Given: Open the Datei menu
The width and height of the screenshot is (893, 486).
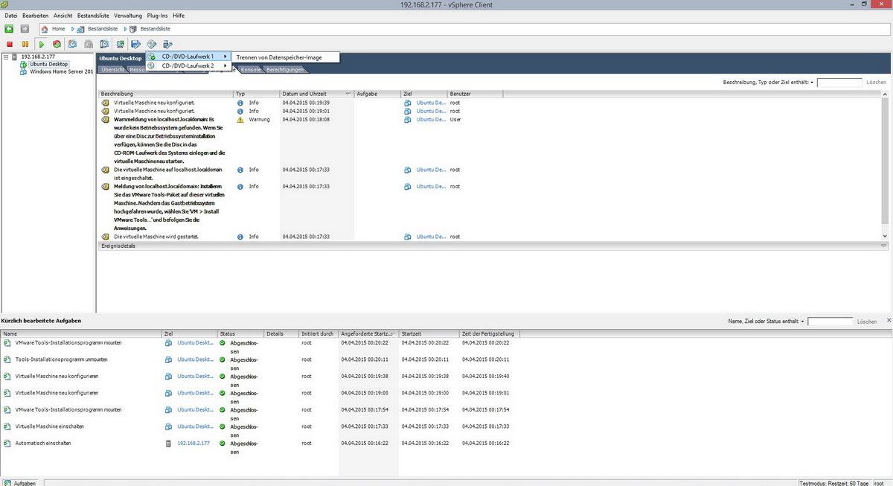Looking at the screenshot, I should click(x=11, y=16).
